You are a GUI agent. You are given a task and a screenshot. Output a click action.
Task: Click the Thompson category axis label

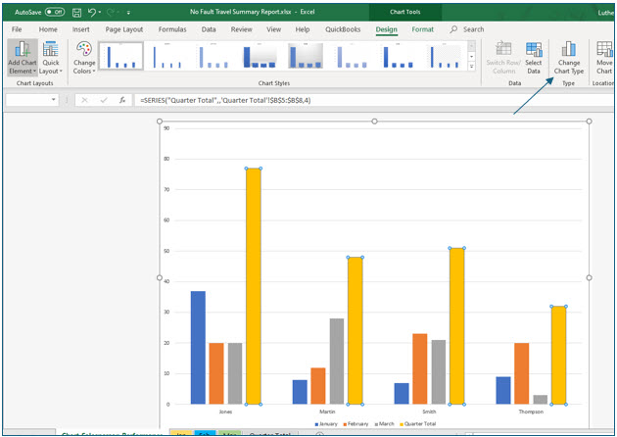(x=531, y=412)
